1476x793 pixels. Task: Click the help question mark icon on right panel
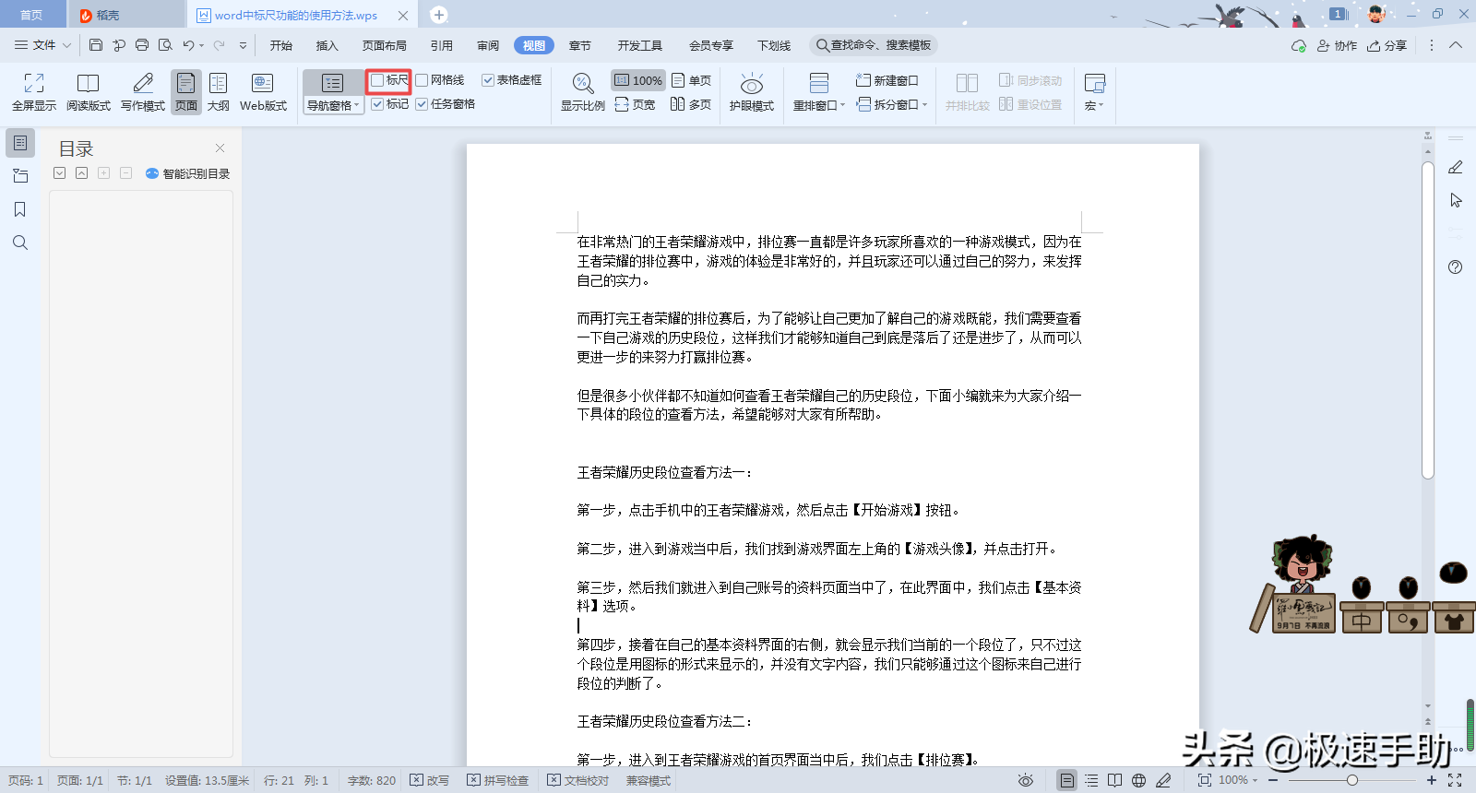[x=1455, y=266]
